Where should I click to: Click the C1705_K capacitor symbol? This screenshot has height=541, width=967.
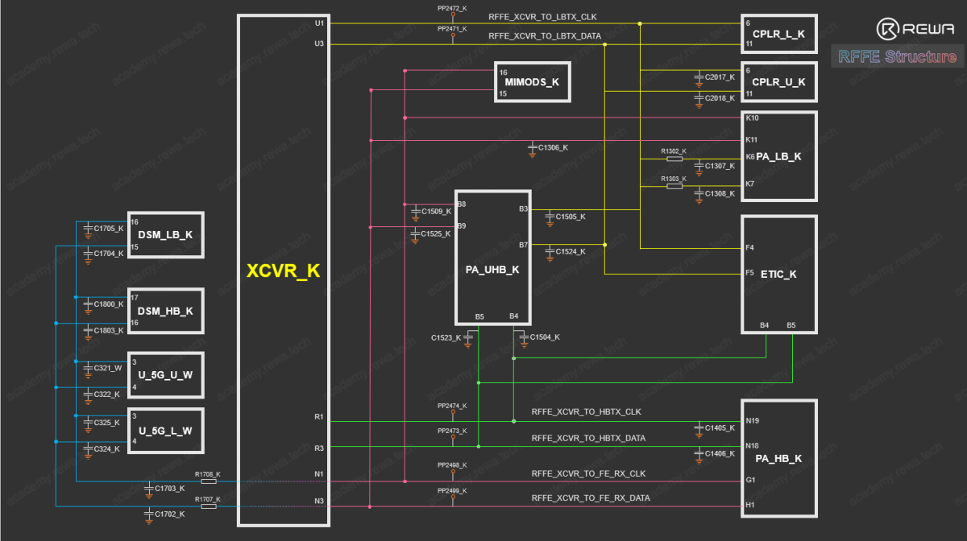[88, 229]
